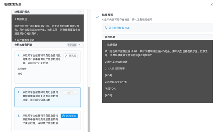Click loading spinner beside 结果预览
This screenshot has width=215, height=132.
click(x=97, y=17)
